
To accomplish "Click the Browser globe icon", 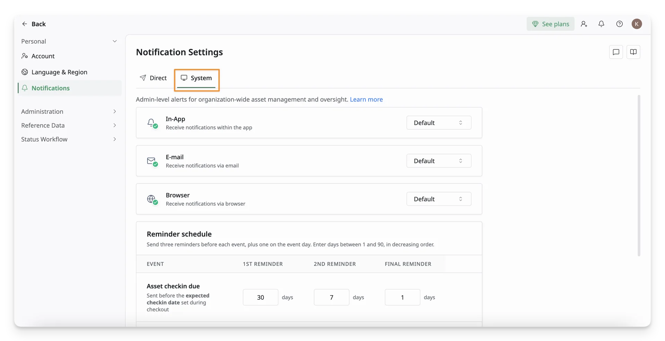I will coord(152,199).
